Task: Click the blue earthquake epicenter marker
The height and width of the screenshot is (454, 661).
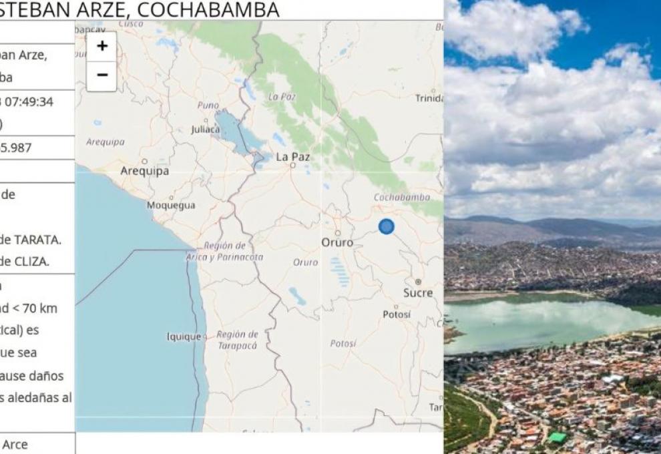Action: tap(386, 226)
